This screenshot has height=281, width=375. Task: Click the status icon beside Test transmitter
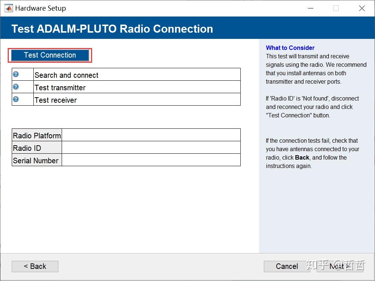[16, 87]
